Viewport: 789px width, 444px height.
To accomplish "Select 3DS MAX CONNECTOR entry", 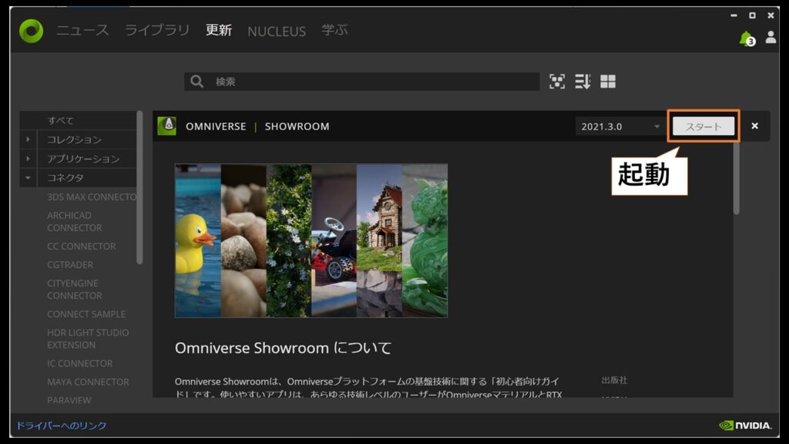I will (x=92, y=197).
